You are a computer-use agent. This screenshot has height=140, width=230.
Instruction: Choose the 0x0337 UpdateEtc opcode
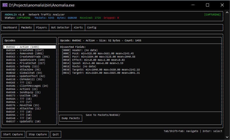[23, 121]
